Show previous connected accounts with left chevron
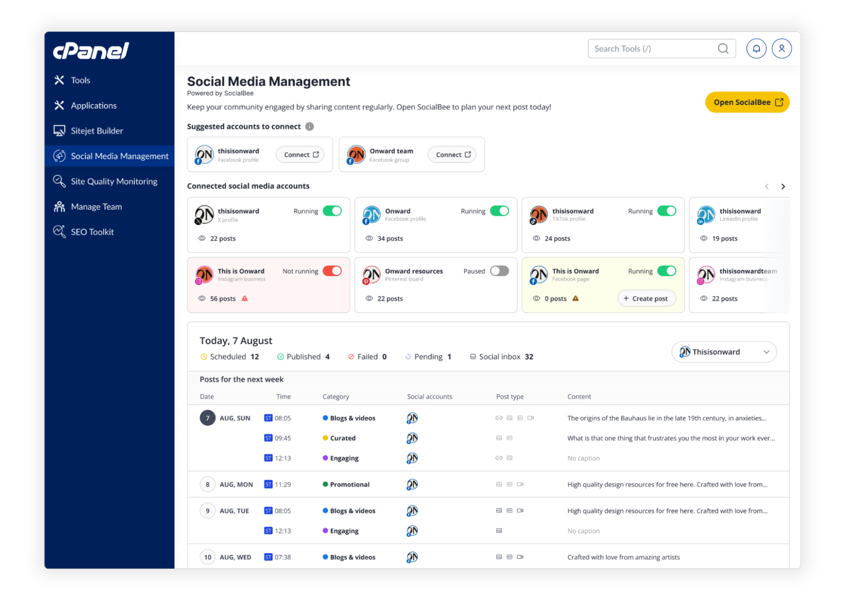The width and height of the screenshot is (845, 601). 767,186
